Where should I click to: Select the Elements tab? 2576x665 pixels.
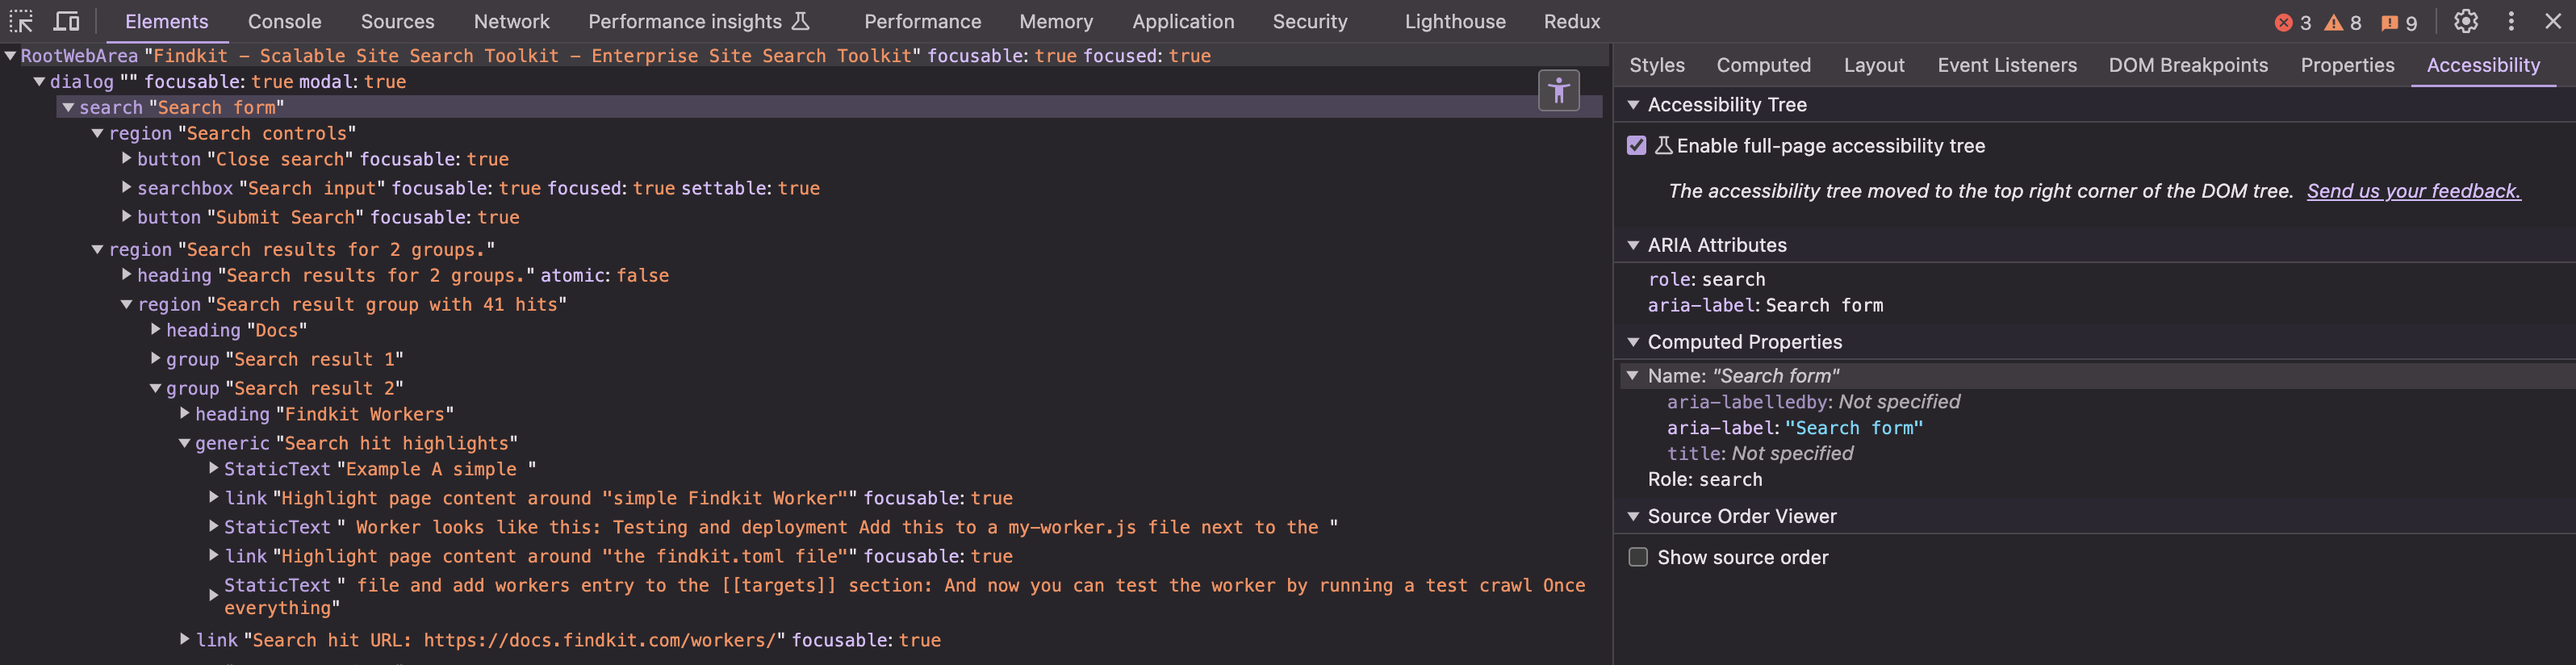tap(166, 21)
